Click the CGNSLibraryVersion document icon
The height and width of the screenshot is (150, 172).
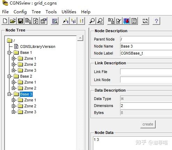click(x=16, y=47)
